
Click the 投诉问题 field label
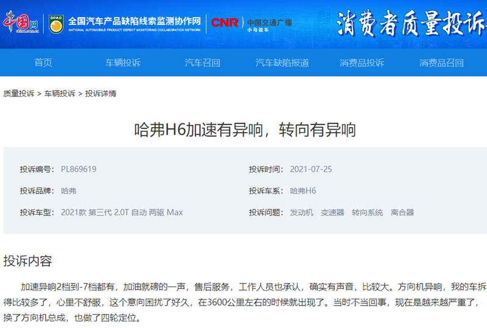(266, 212)
